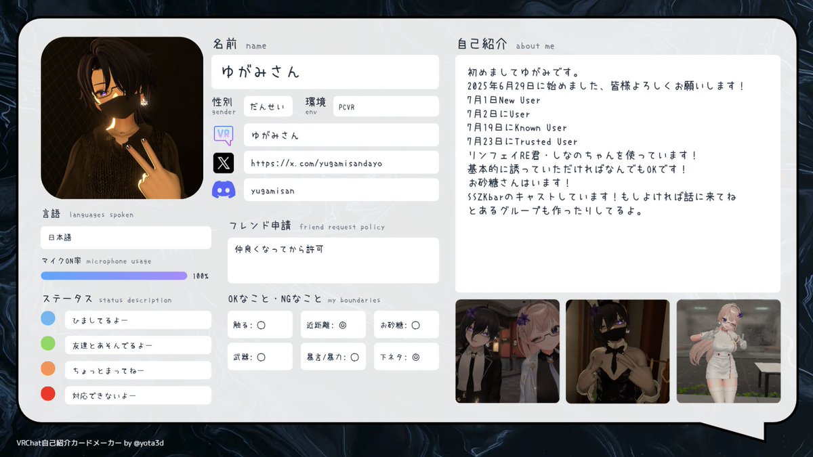Click the 2025年6月29日に始めました line
The image size is (813, 457).
click(x=606, y=86)
